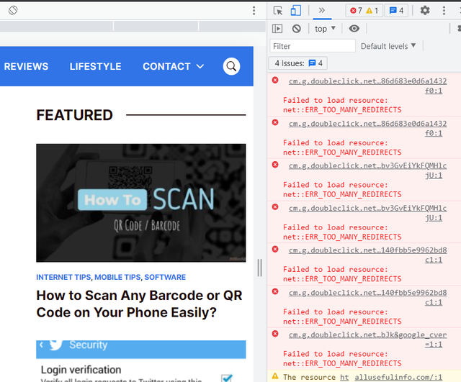Click the first doubleclick 86d683e0d6a1432 source link
The width and height of the screenshot is (461, 382).
click(x=367, y=86)
